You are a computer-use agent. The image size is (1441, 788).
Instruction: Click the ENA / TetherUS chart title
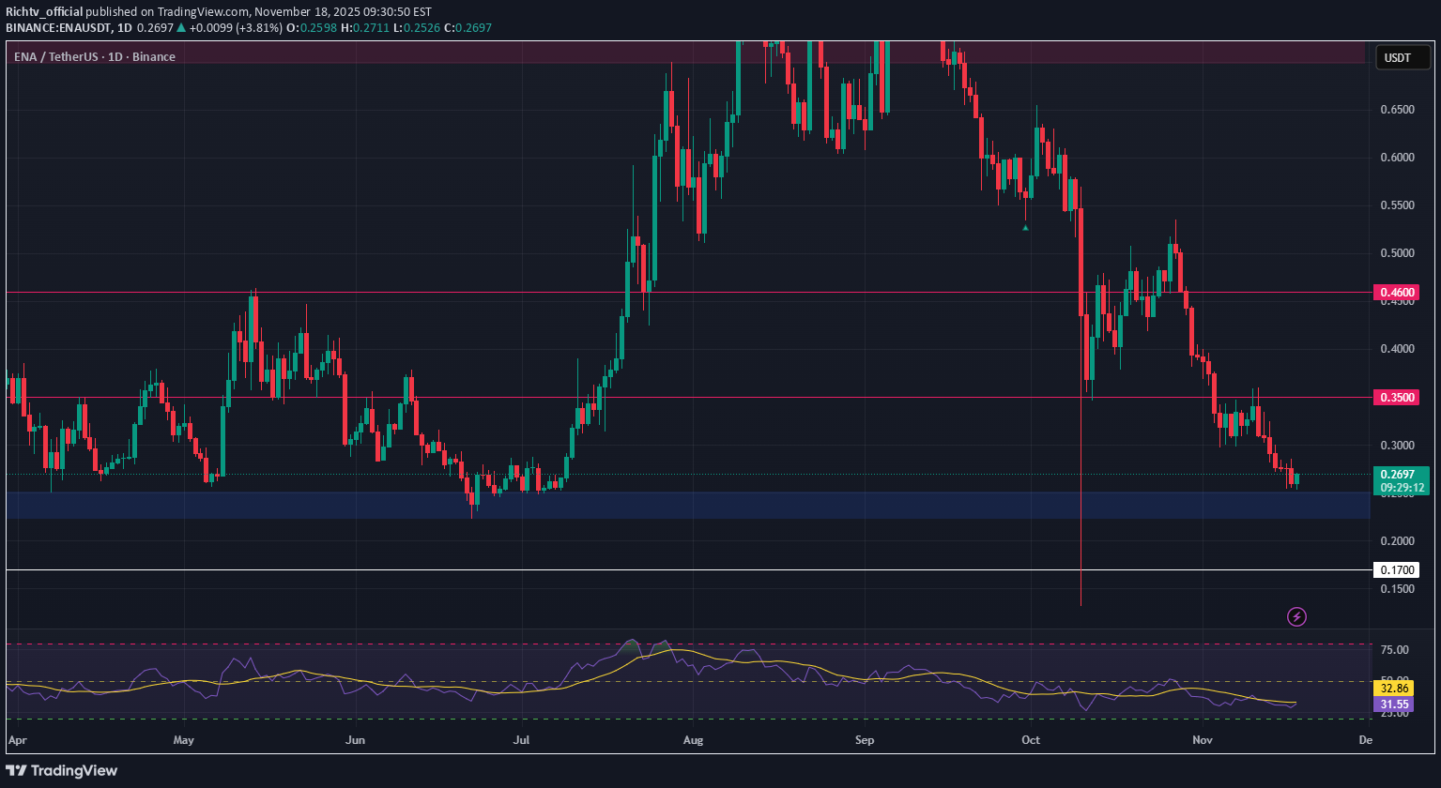pos(94,57)
